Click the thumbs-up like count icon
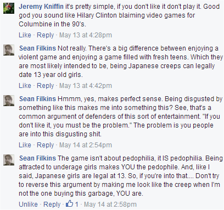Image resolution: width=224 pixels, height=210 pixels. pos(70,203)
